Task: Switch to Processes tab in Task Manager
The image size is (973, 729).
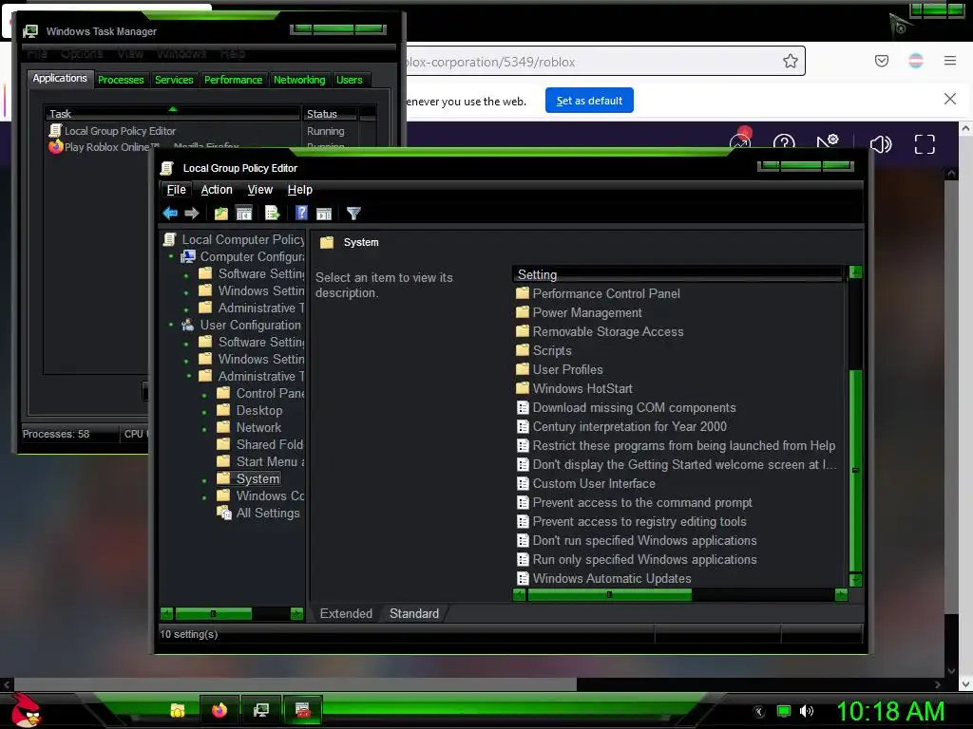Action: [121, 80]
